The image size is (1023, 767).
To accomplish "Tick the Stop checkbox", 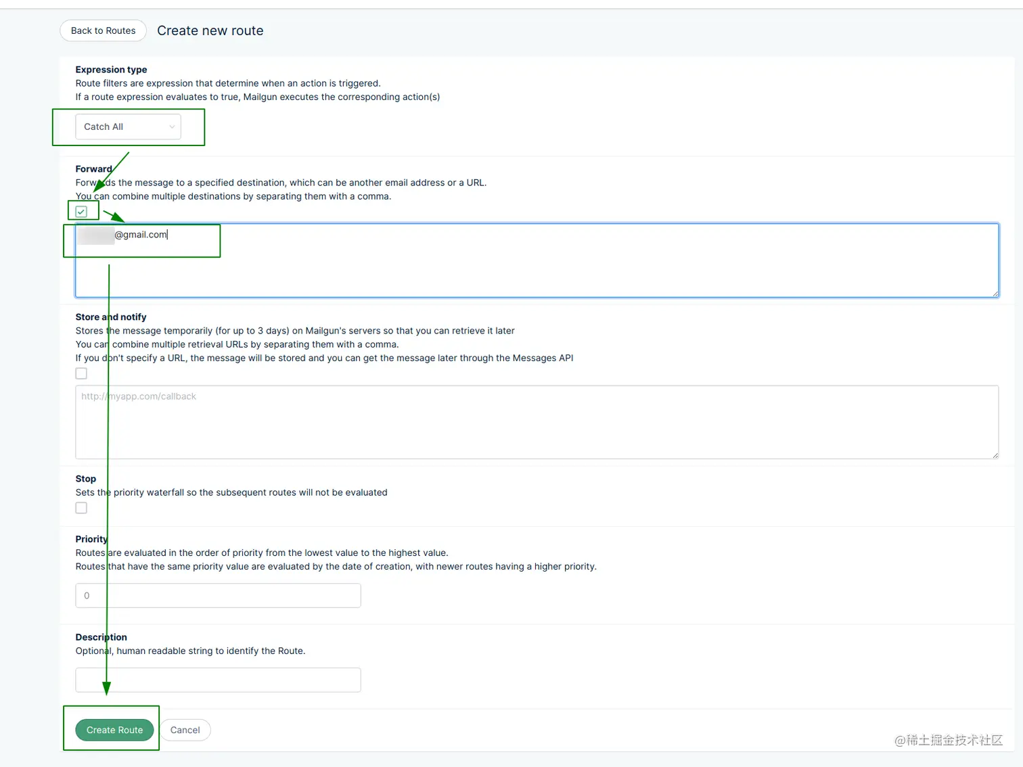I will 81,508.
